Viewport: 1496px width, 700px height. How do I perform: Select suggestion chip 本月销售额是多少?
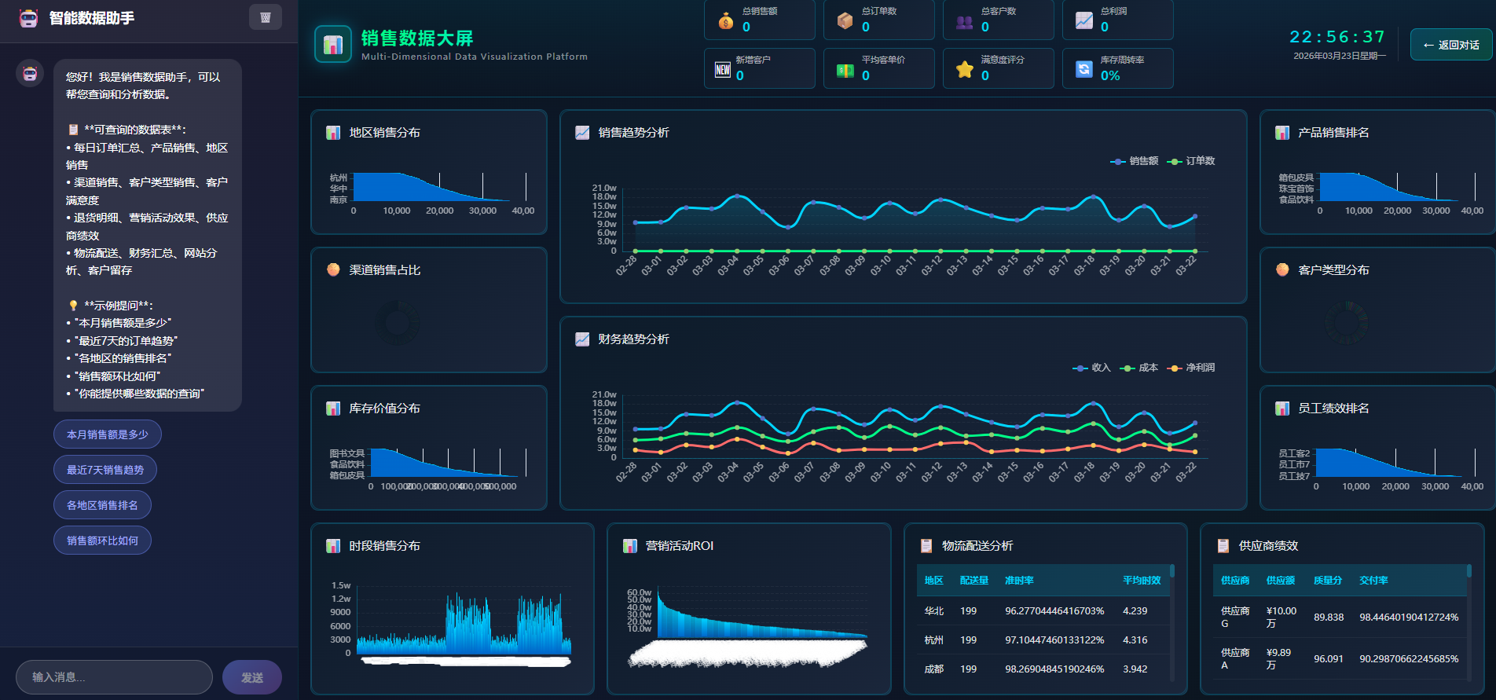coord(107,434)
